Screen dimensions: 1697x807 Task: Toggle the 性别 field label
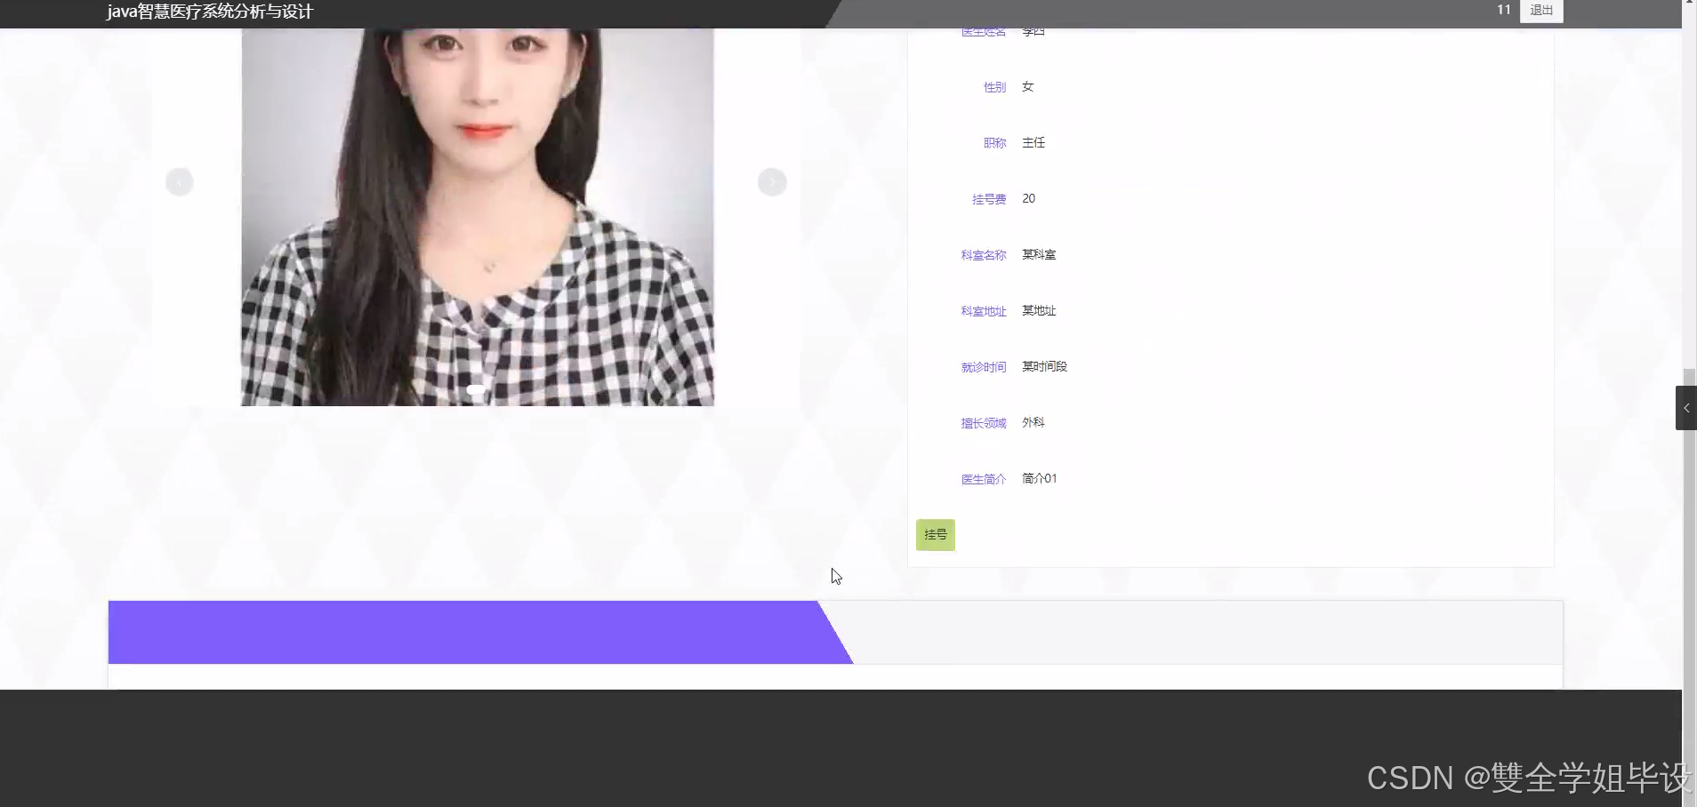click(993, 86)
